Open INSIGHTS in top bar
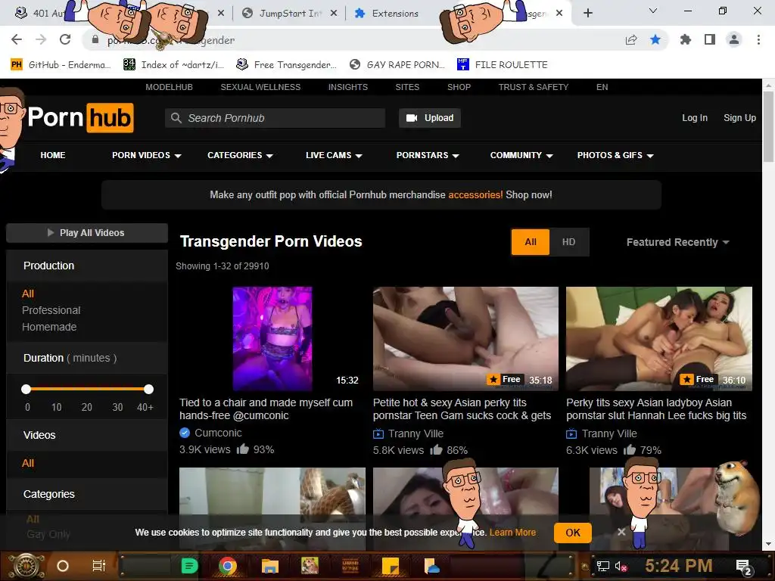The image size is (775, 581). pyautogui.click(x=348, y=87)
